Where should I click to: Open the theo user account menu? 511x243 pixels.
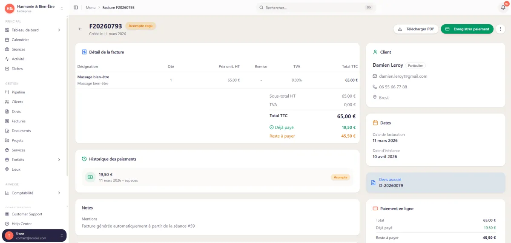(x=34, y=236)
